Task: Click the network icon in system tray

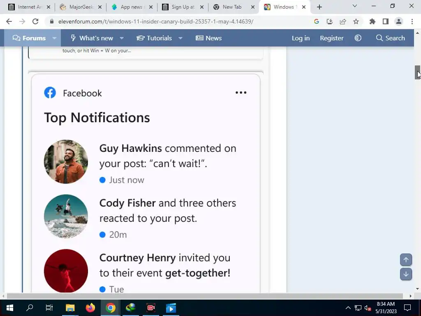Action: (358, 308)
